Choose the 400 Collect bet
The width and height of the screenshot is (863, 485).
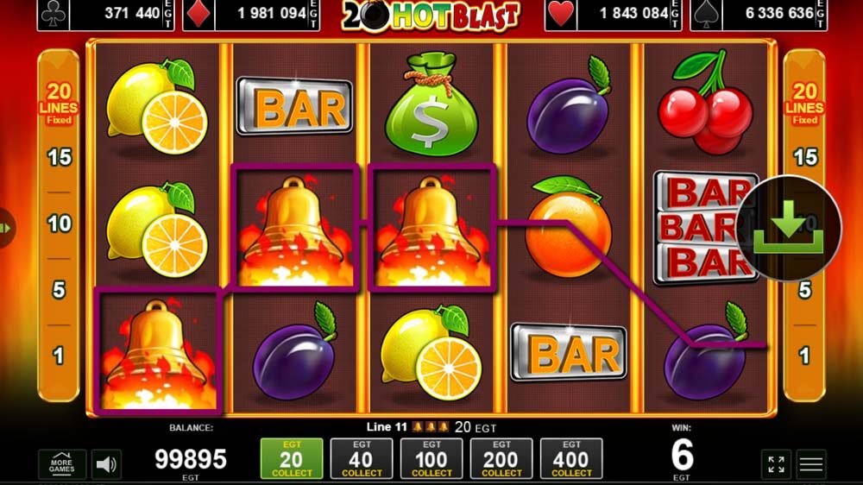(571, 458)
